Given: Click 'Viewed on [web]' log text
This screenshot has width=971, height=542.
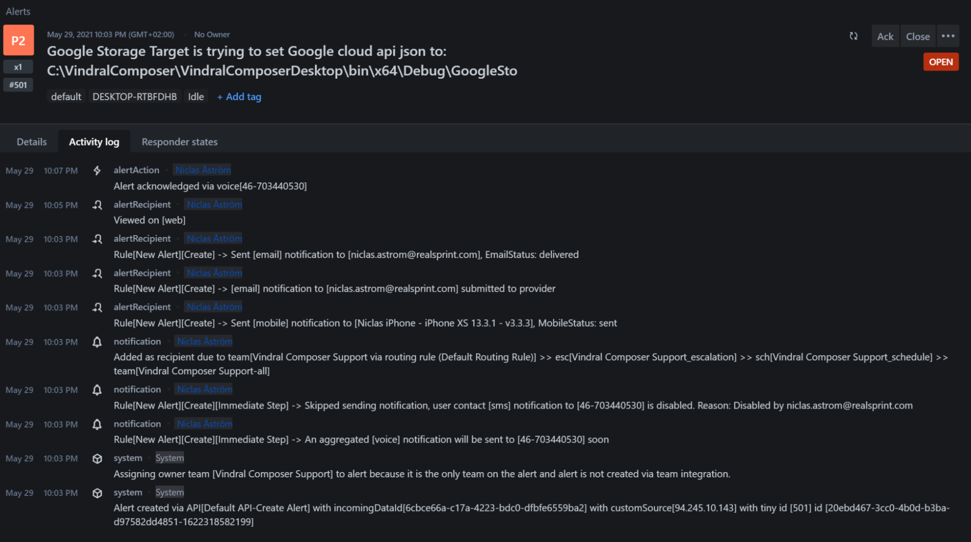Looking at the screenshot, I should 150,220.
